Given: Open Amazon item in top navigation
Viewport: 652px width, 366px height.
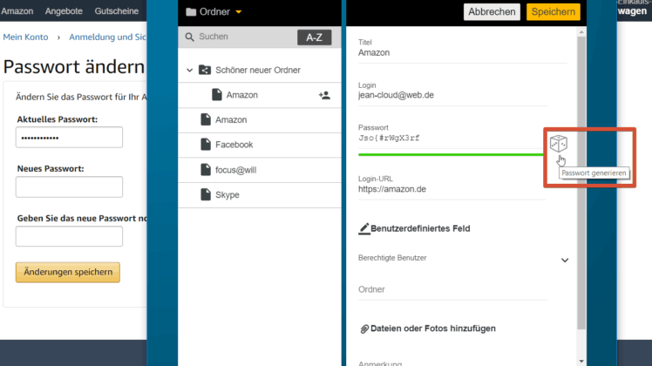Looking at the screenshot, I should (x=17, y=11).
